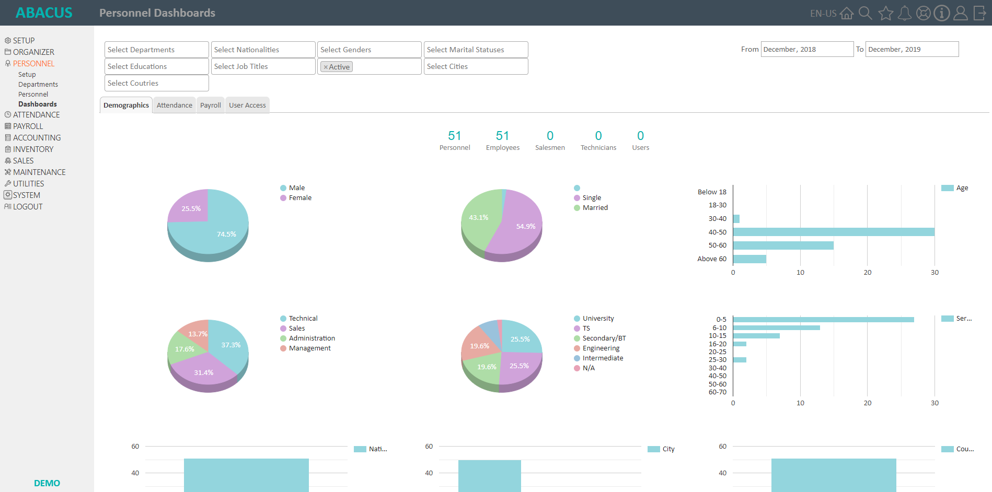Click the DEMO label at sidebar bottom
The width and height of the screenshot is (992, 492).
47,483
